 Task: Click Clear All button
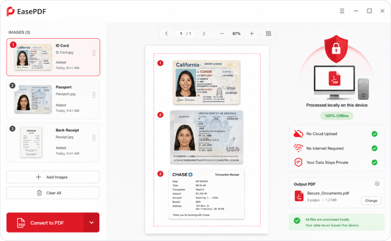53,193
